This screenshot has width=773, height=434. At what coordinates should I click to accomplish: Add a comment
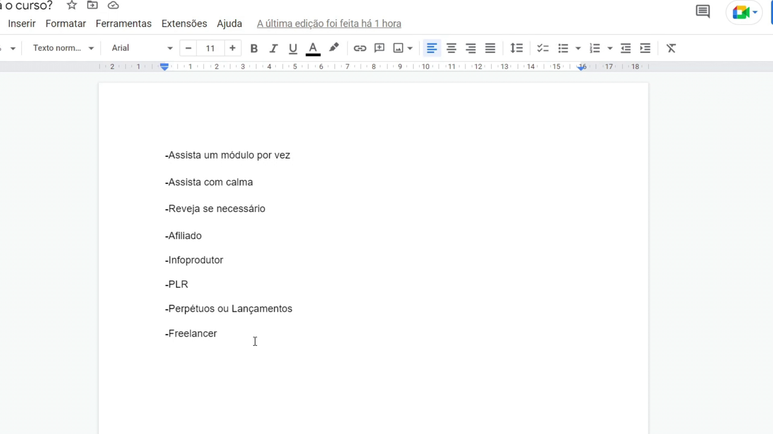click(379, 48)
